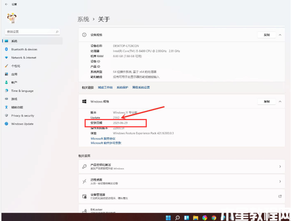Open the 域或工作组 link
This screenshot has width=291, height=221.
(x=105, y=87)
